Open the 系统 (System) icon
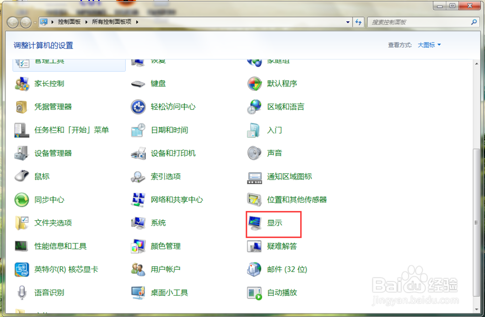Image resolution: width=485 pixels, height=317 pixels. 156,223
